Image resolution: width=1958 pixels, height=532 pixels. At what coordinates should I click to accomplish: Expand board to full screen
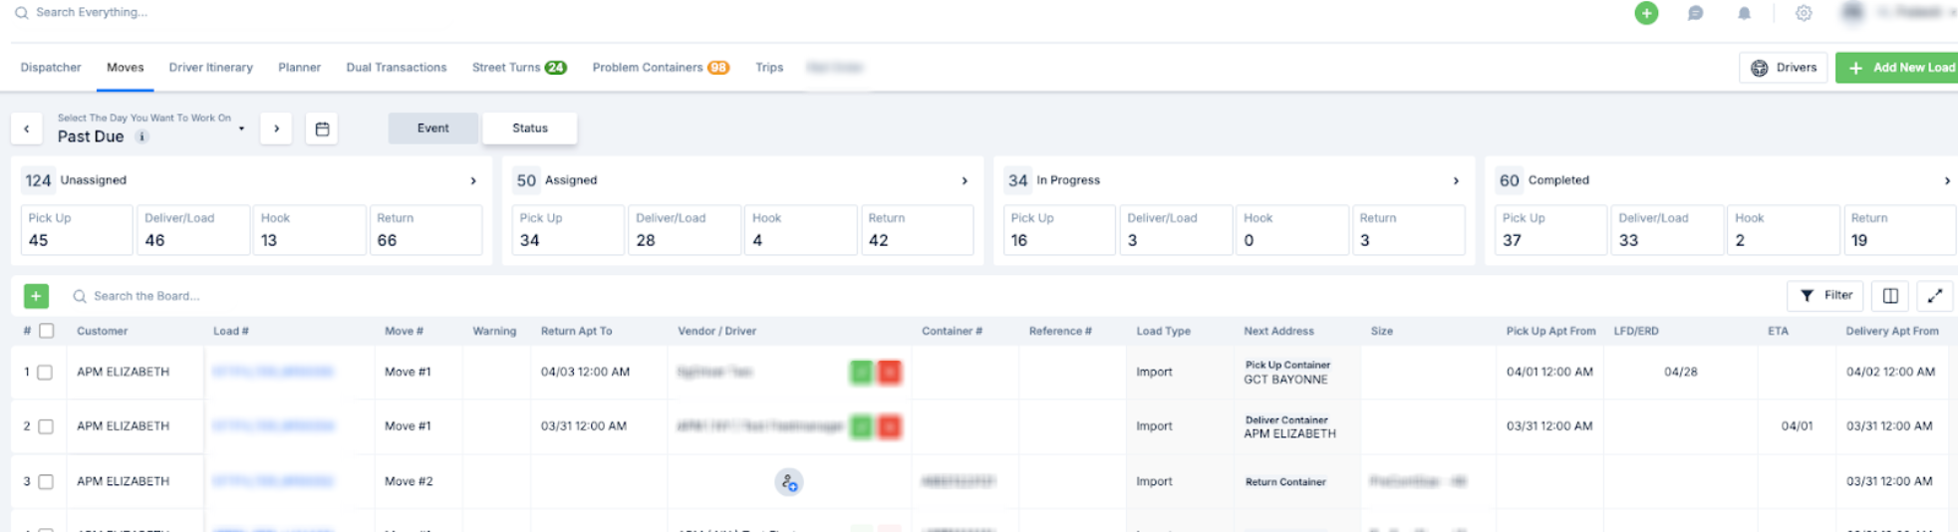click(x=1934, y=296)
